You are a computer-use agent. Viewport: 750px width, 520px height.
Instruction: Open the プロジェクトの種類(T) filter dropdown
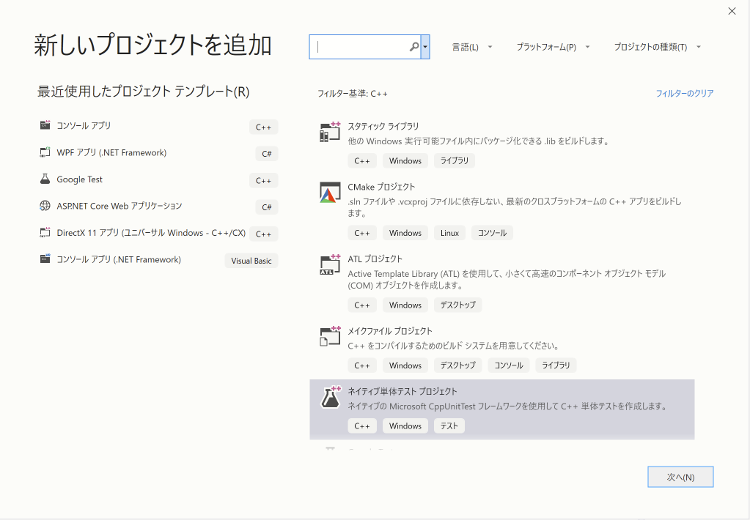tap(657, 47)
